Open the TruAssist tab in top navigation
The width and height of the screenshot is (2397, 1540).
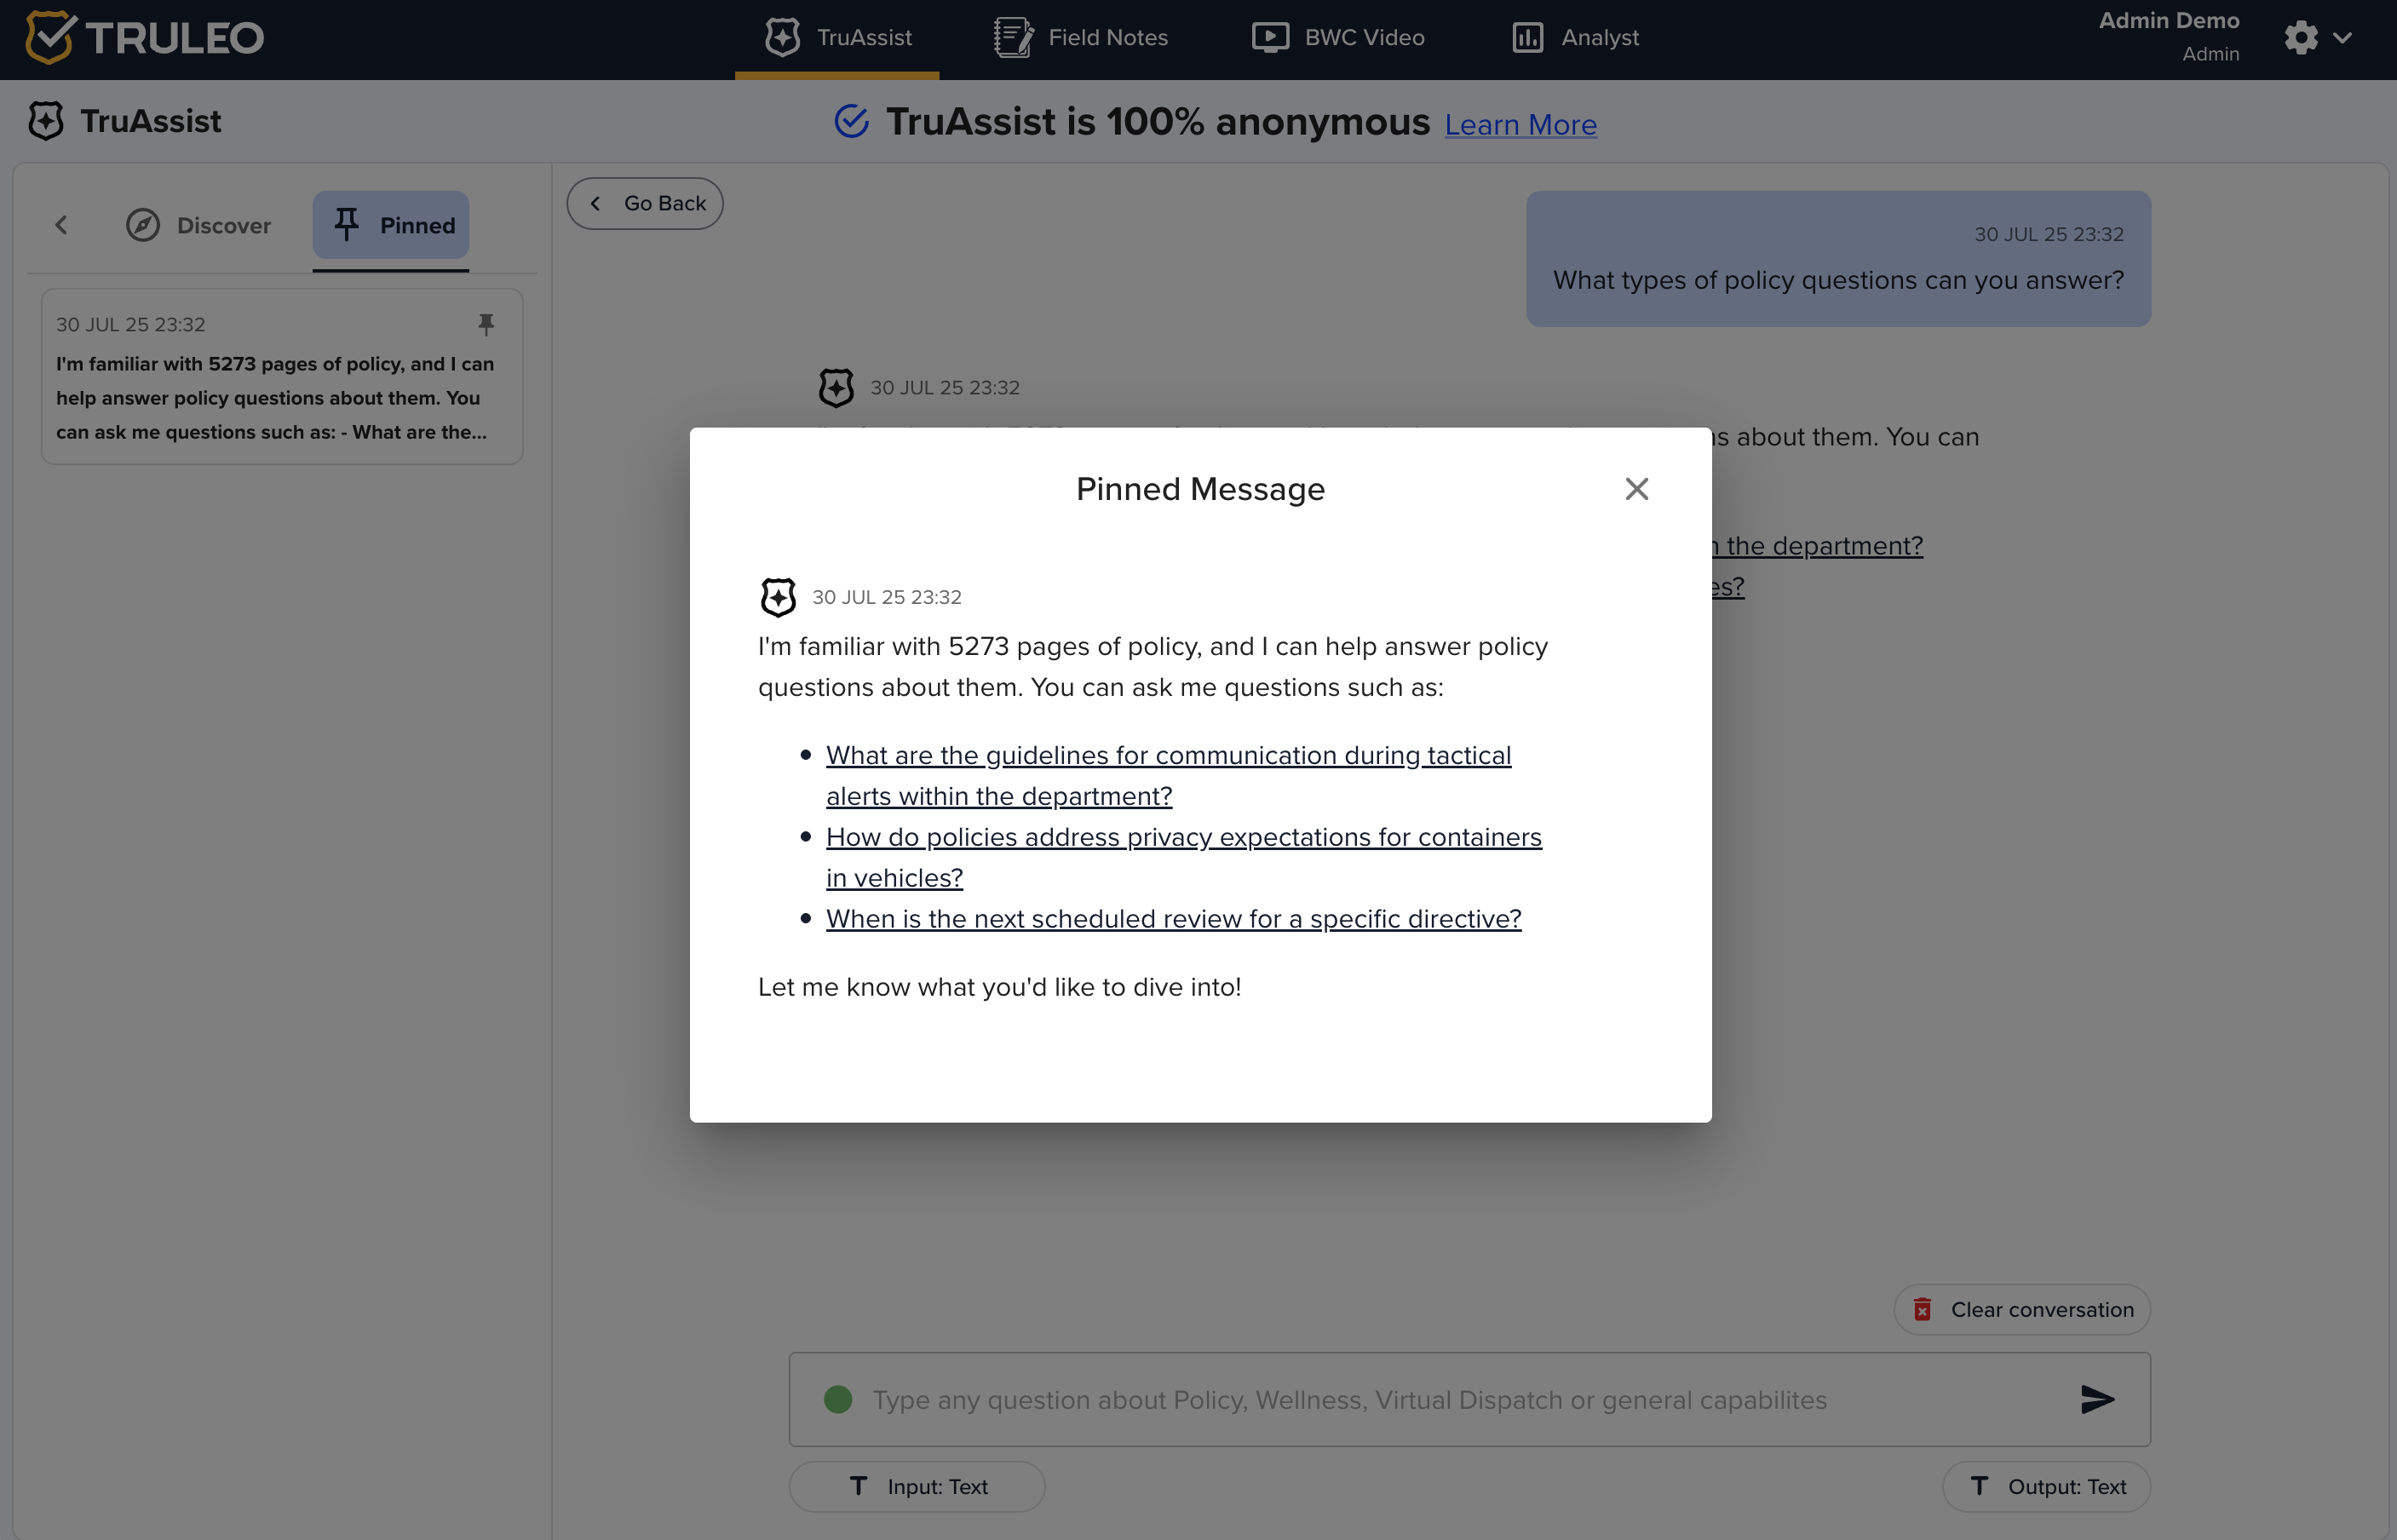click(837, 38)
